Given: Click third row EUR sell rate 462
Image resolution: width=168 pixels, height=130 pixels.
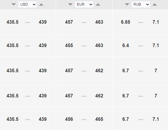Looking at the screenshot, I should tap(99, 71).
